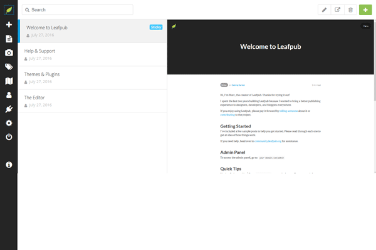
Task: Open the Tags icon in sidebar
Action: (9, 67)
